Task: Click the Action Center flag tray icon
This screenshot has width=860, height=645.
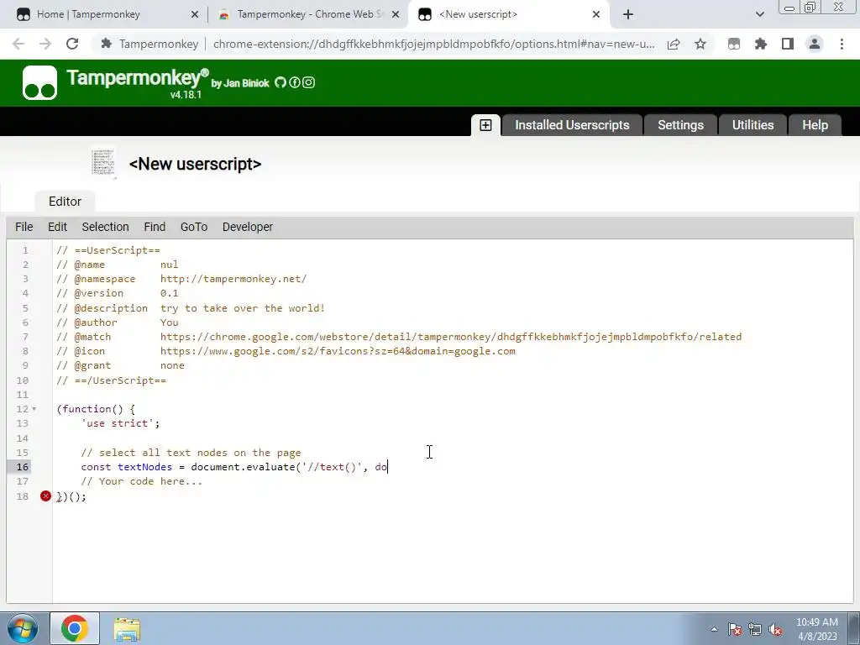Action: 735,629
